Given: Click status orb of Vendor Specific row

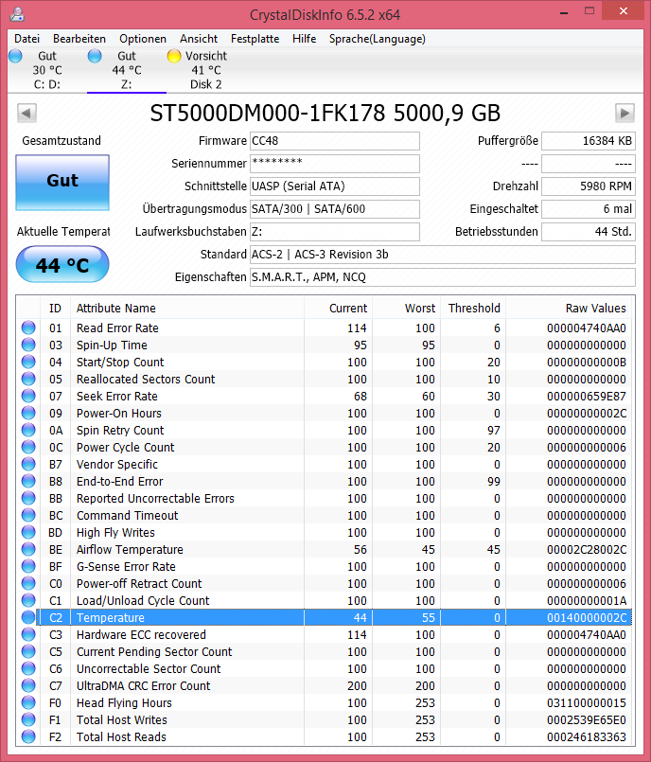Looking at the screenshot, I should pos(28,464).
